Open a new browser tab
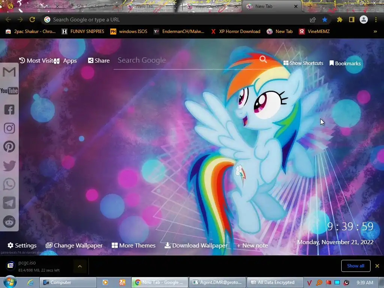384x288 pixels. coord(309,6)
